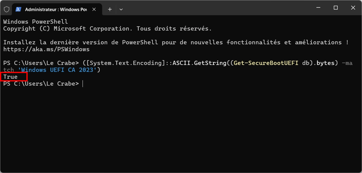This screenshot has height=173, width=362.
Task: Click the administrator shield icon in title bar
Action: [6, 9]
